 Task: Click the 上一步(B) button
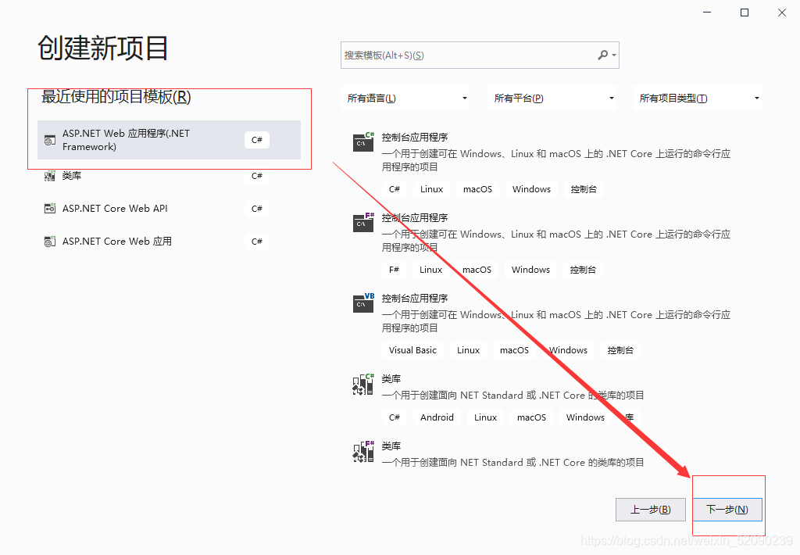point(651,510)
